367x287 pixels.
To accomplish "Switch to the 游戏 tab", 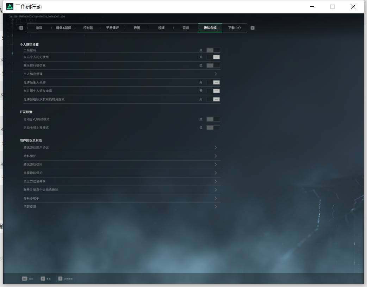I will point(39,28).
